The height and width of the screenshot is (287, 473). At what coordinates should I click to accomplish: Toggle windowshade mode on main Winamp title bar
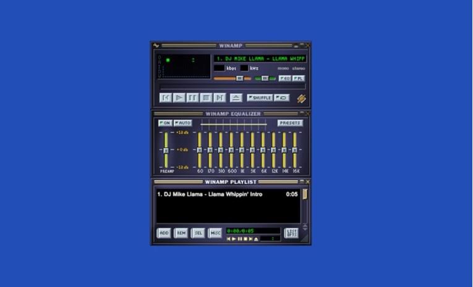click(302, 46)
